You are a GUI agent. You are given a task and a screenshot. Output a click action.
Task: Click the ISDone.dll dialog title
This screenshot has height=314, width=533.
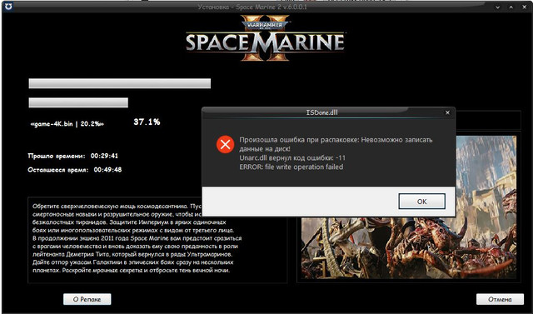[x=322, y=112]
